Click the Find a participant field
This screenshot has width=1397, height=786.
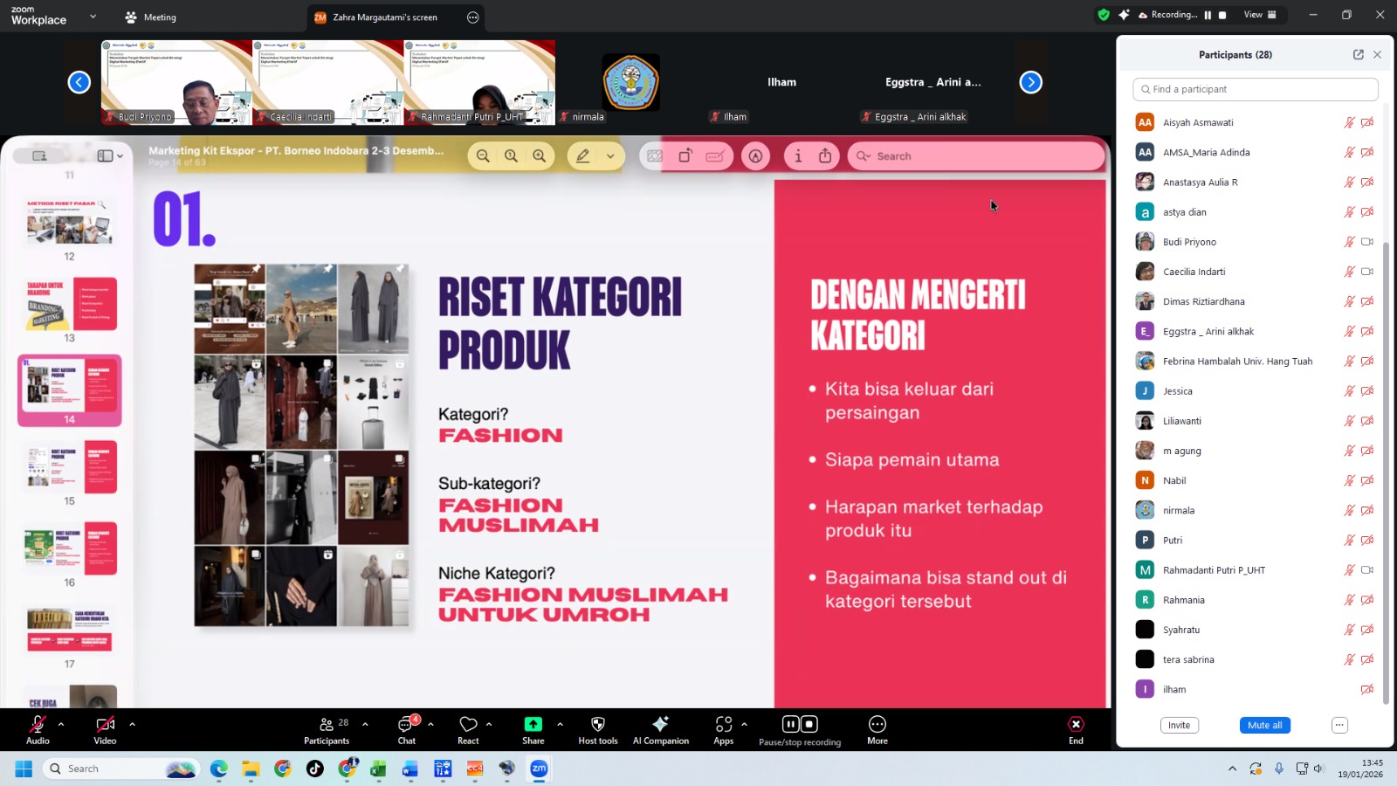tap(1255, 89)
